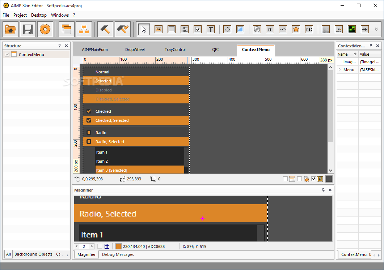Save project using the floppy disk icon
The image size is (384, 270).
pos(28,30)
